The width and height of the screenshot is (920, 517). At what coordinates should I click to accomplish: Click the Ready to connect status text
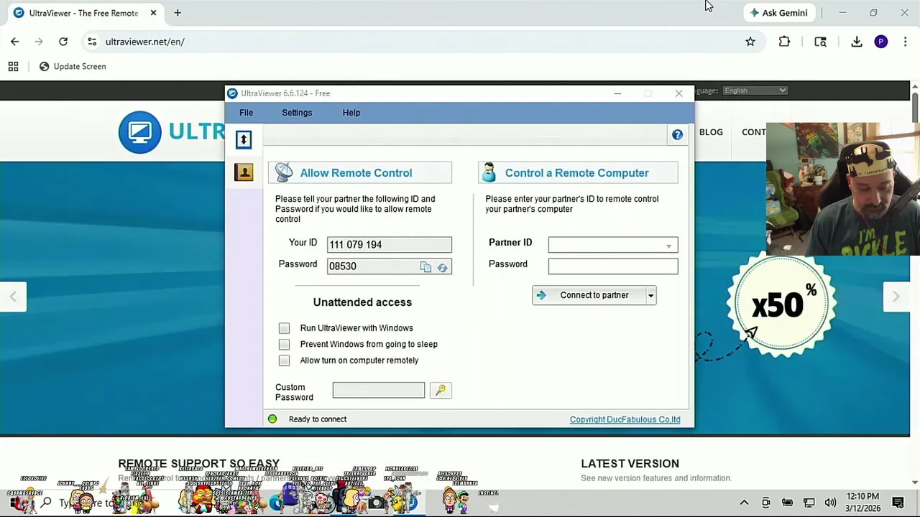click(x=318, y=419)
